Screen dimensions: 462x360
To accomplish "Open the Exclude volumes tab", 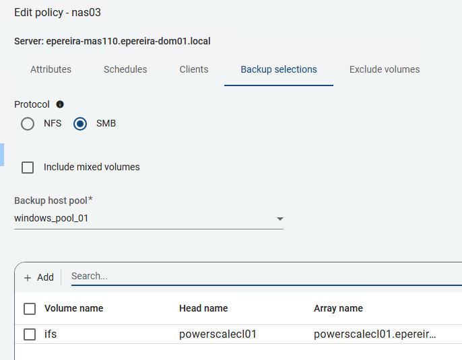I will [x=385, y=69].
